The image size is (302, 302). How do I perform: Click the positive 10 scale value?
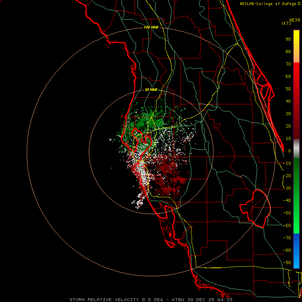point(288,139)
